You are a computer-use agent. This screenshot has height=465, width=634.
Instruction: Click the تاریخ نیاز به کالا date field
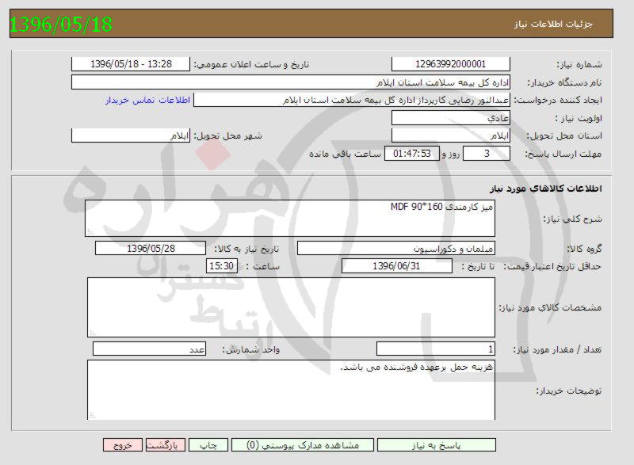(x=150, y=248)
